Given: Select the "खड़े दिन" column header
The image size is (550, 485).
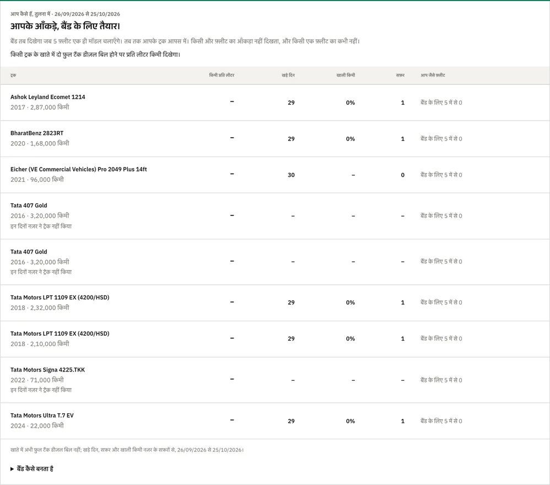Looking at the screenshot, I should click(288, 75).
